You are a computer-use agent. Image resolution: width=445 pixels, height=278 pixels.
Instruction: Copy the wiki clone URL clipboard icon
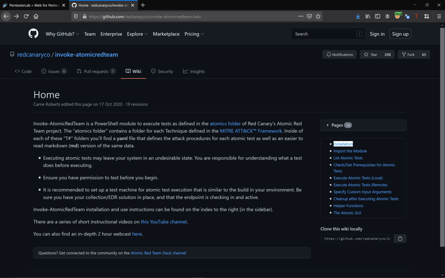point(400,239)
